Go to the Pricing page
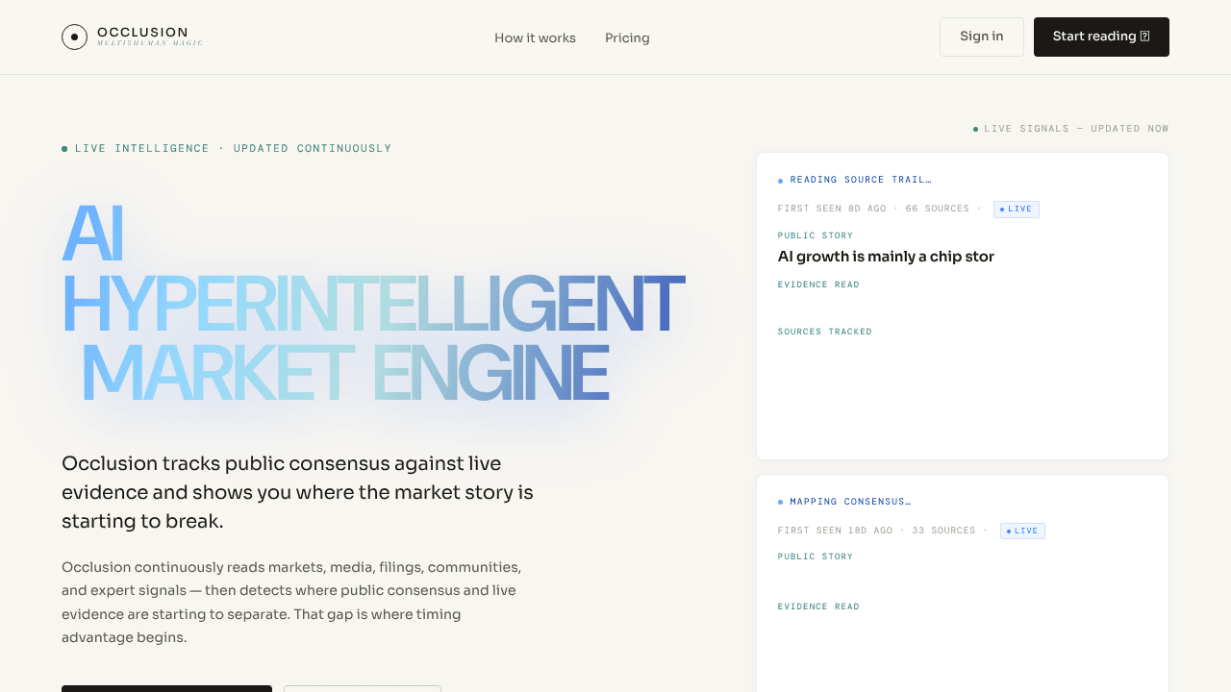Viewport: 1231px width, 692px height. tap(627, 38)
